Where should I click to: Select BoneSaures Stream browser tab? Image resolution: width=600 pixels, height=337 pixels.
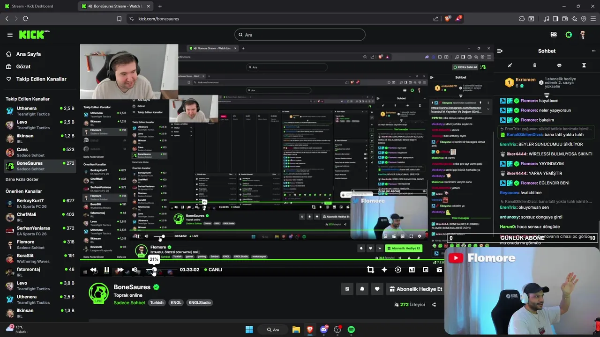(x=116, y=6)
